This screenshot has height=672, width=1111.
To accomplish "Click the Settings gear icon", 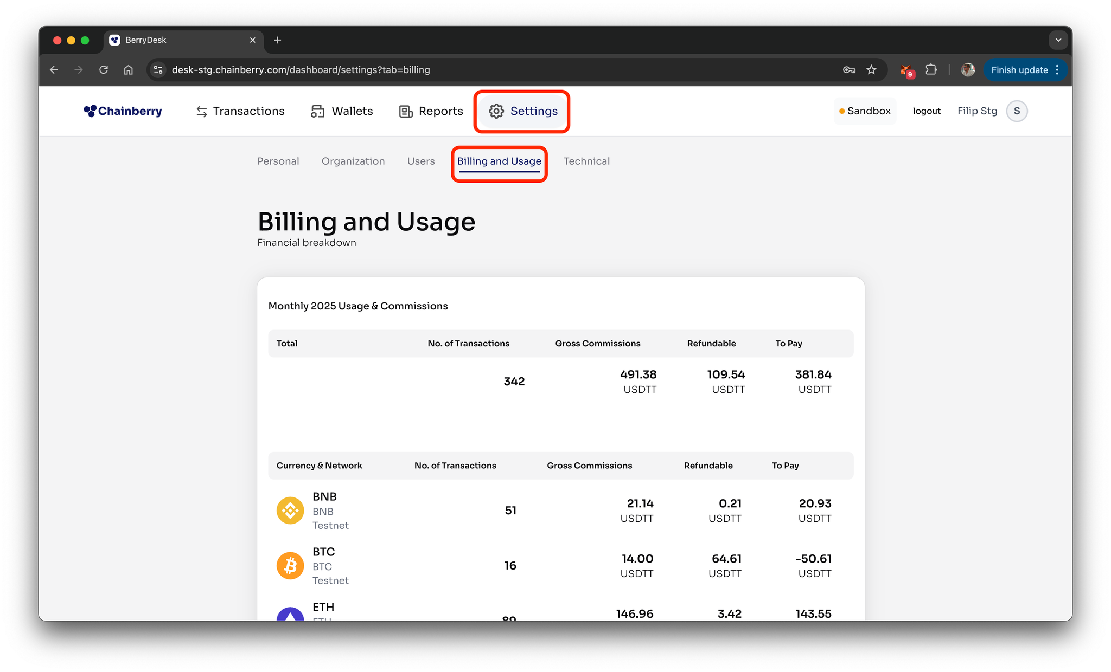I will 496,111.
